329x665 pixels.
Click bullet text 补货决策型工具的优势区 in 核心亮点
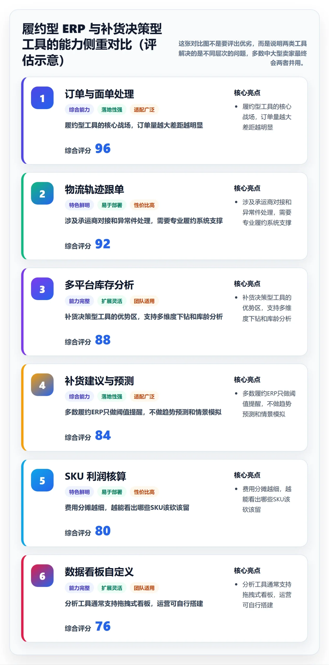coord(267,308)
